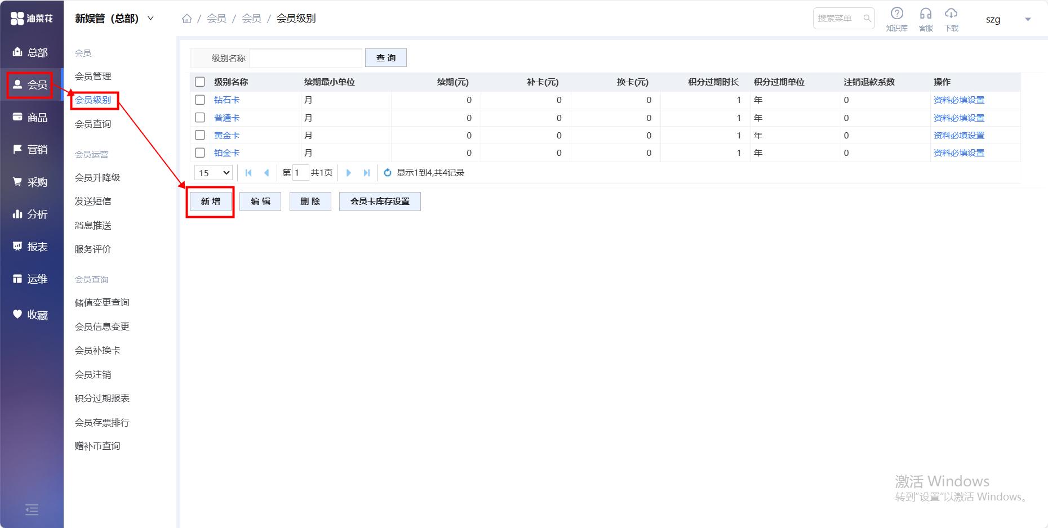Click the 查询 search button

click(386, 58)
